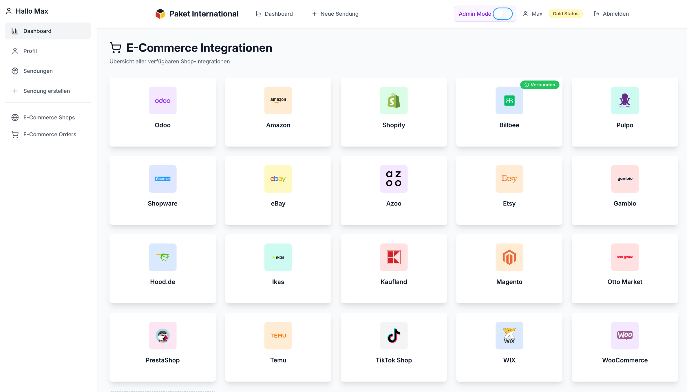The image size is (687, 392).
Task: Click the Gambio card label
Action: pyautogui.click(x=625, y=204)
